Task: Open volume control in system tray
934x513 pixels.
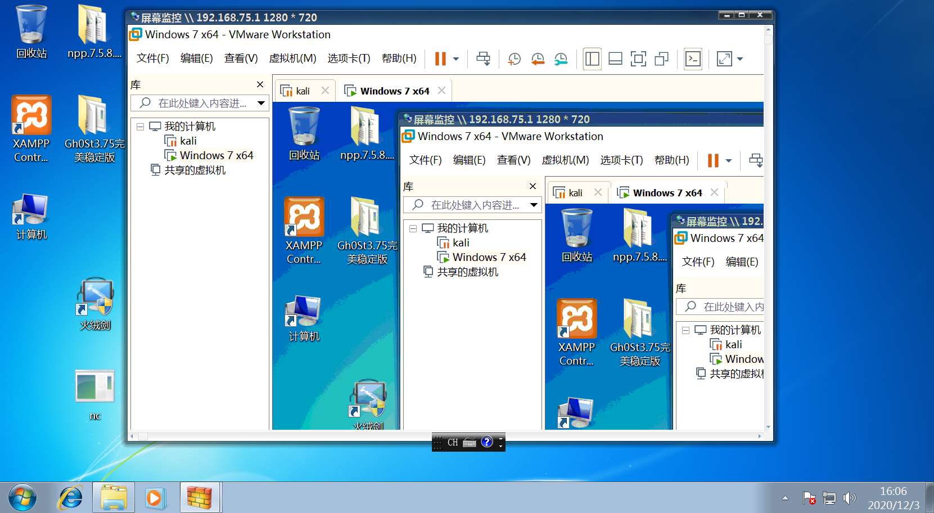Action: tap(849, 498)
